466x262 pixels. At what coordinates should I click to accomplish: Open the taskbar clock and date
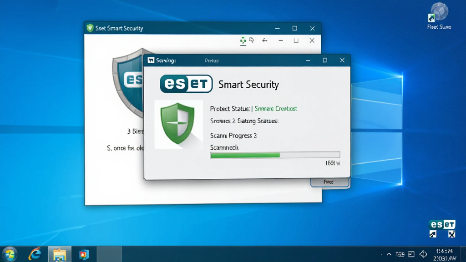pos(444,255)
